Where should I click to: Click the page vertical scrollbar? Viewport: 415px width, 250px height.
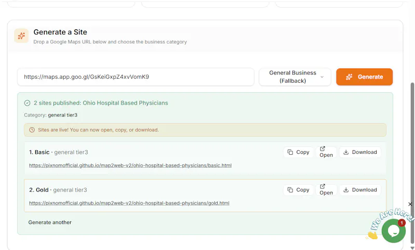412,163
